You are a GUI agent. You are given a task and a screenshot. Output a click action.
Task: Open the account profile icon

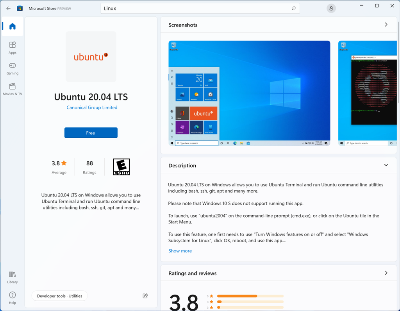331,8
